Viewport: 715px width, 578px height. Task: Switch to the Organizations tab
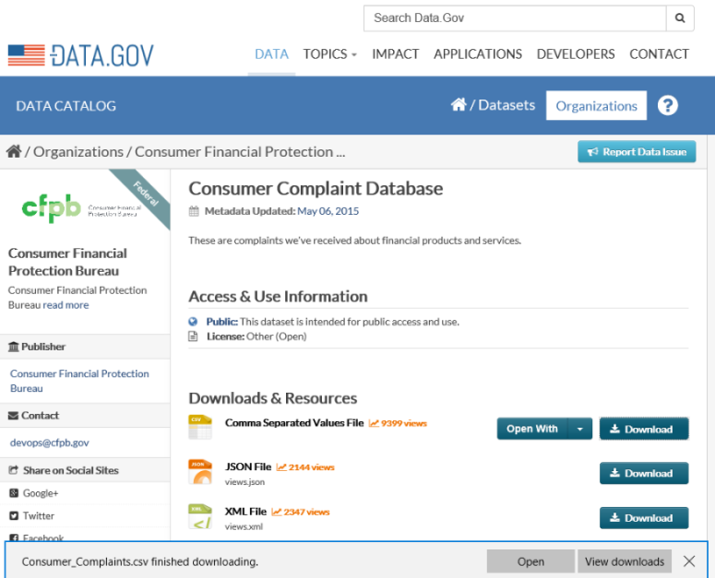coord(596,106)
